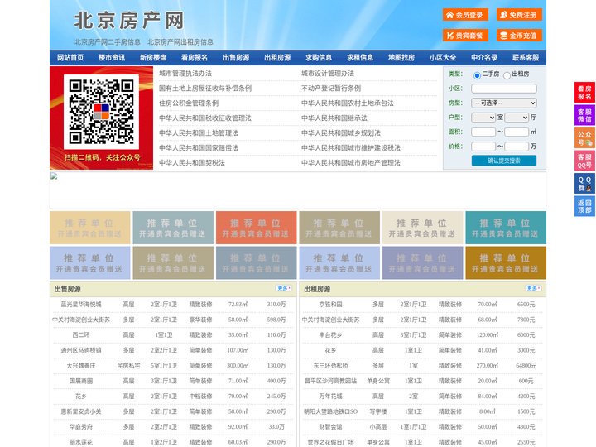The height and width of the screenshot is (447, 596).
Task: Open 客服QQ号 floating icon
Action: pyautogui.click(x=584, y=161)
